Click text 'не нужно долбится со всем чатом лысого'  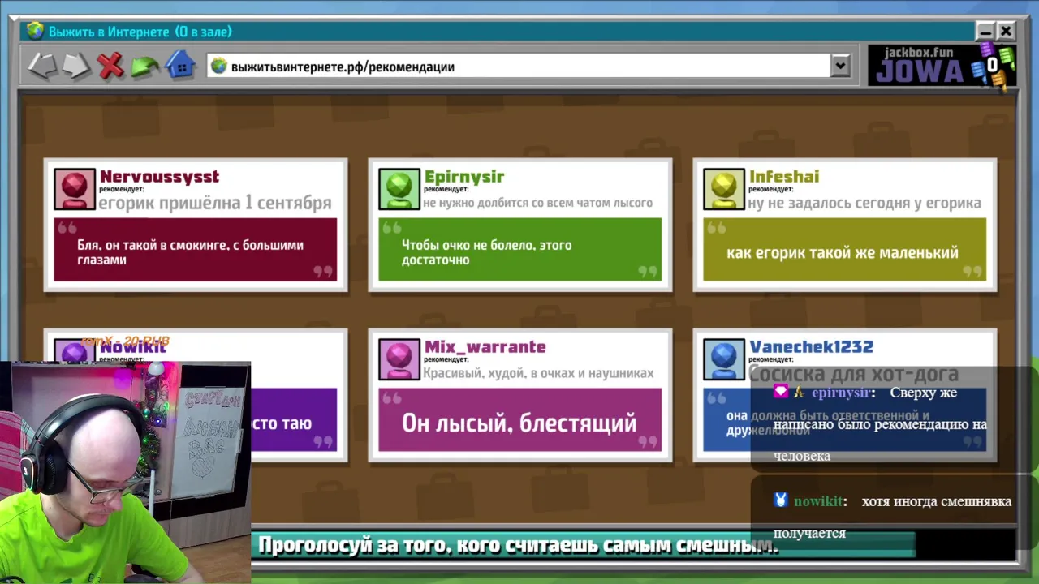click(537, 203)
